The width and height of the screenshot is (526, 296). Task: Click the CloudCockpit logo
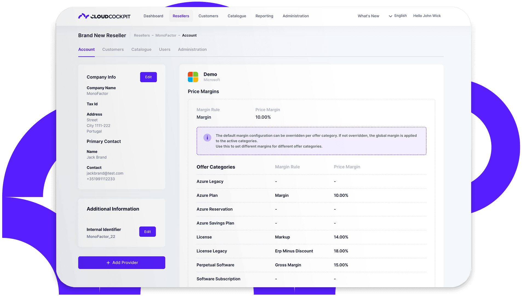click(104, 16)
